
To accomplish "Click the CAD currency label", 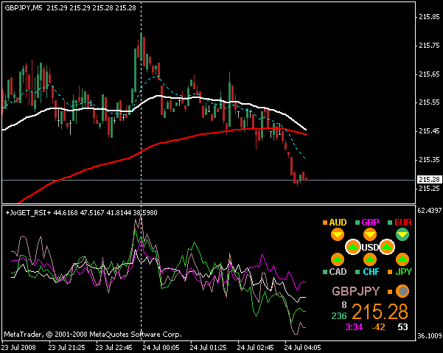I will coord(338,272).
